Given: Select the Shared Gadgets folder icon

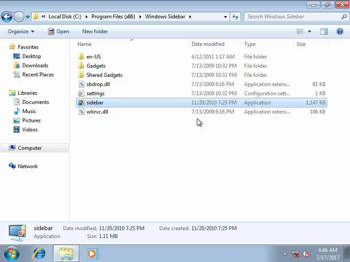Looking at the screenshot, I should (81, 75).
